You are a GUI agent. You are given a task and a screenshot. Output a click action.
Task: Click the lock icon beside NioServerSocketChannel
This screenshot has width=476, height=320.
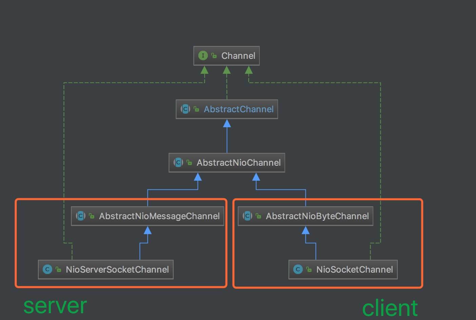coord(58,269)
